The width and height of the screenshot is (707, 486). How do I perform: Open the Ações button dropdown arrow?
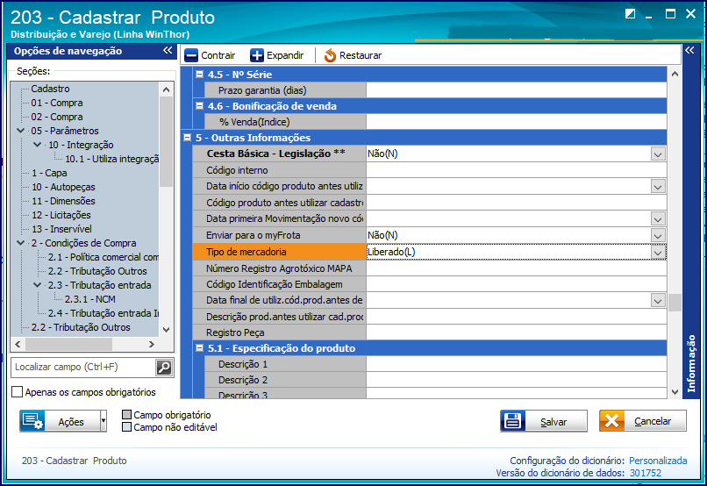click(x=104, y=421)
